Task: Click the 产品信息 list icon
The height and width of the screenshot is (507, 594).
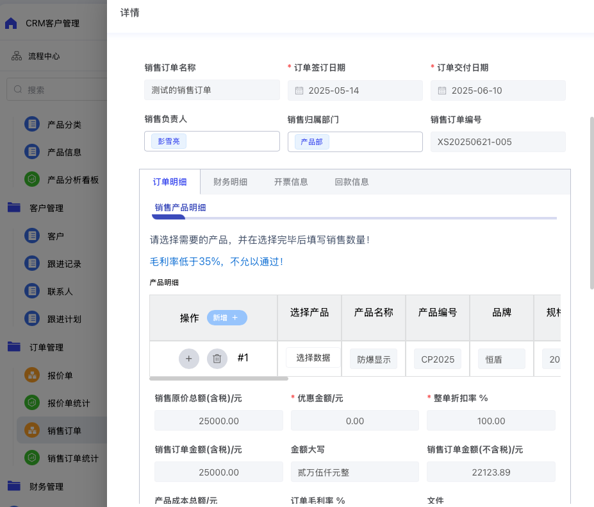Action: point(32,152)
